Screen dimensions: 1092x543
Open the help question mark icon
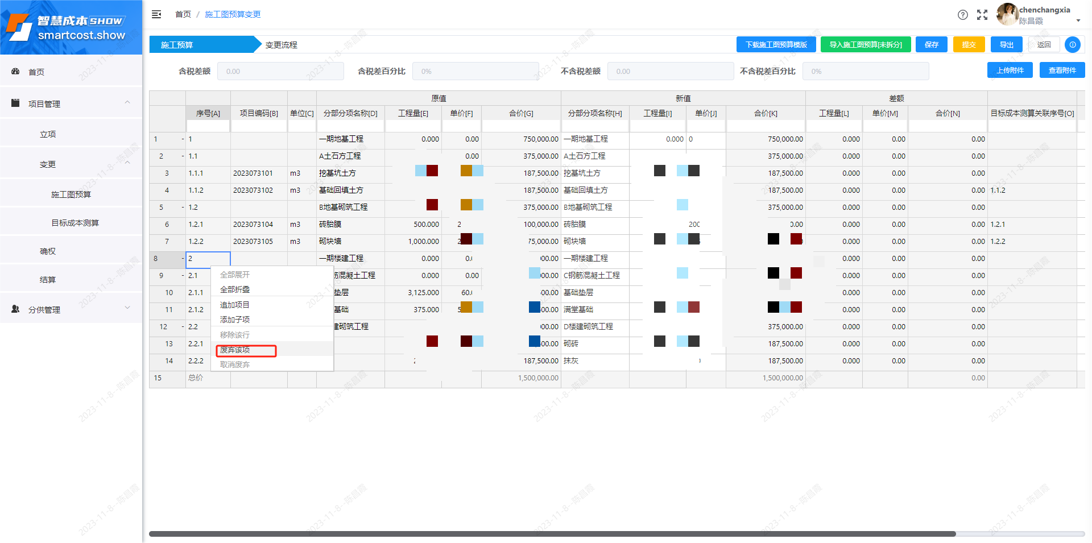(962, 15)
